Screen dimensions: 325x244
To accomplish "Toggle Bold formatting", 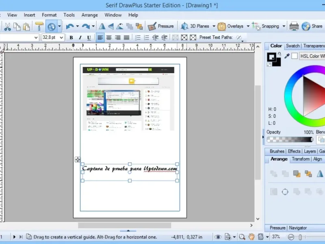I will [71, 37].
